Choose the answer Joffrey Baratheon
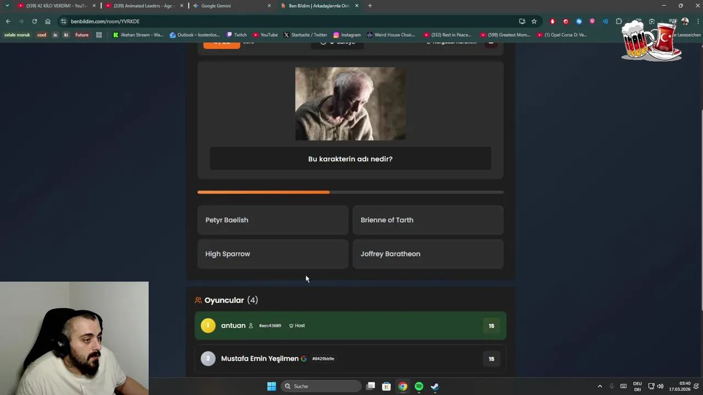Viewport: 703px width, 395px height. (428, 254)
